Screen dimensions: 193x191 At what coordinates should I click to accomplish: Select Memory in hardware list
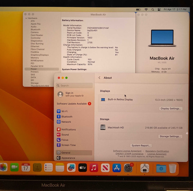click(x=35, y=58)
